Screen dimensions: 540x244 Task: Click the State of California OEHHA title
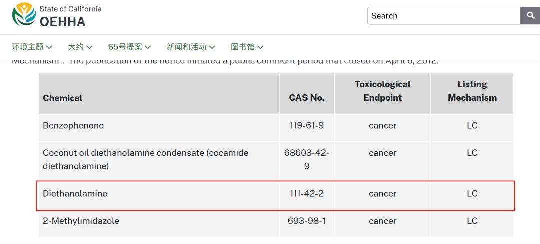coord(70,16)
